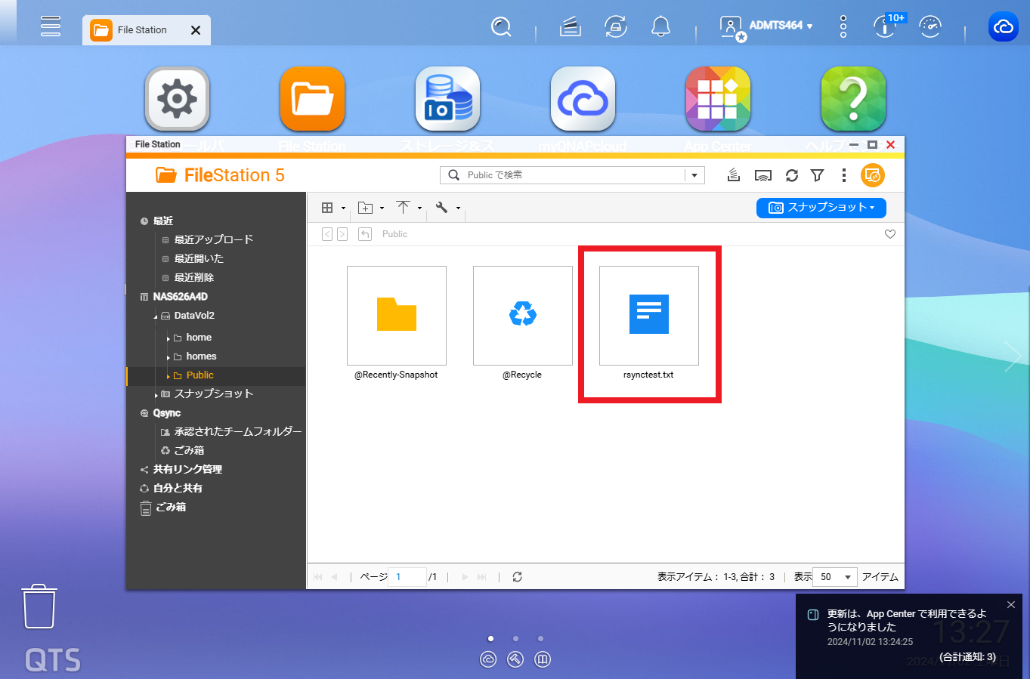Open the ADMTS464 user menu

click(x=766, y=26)
